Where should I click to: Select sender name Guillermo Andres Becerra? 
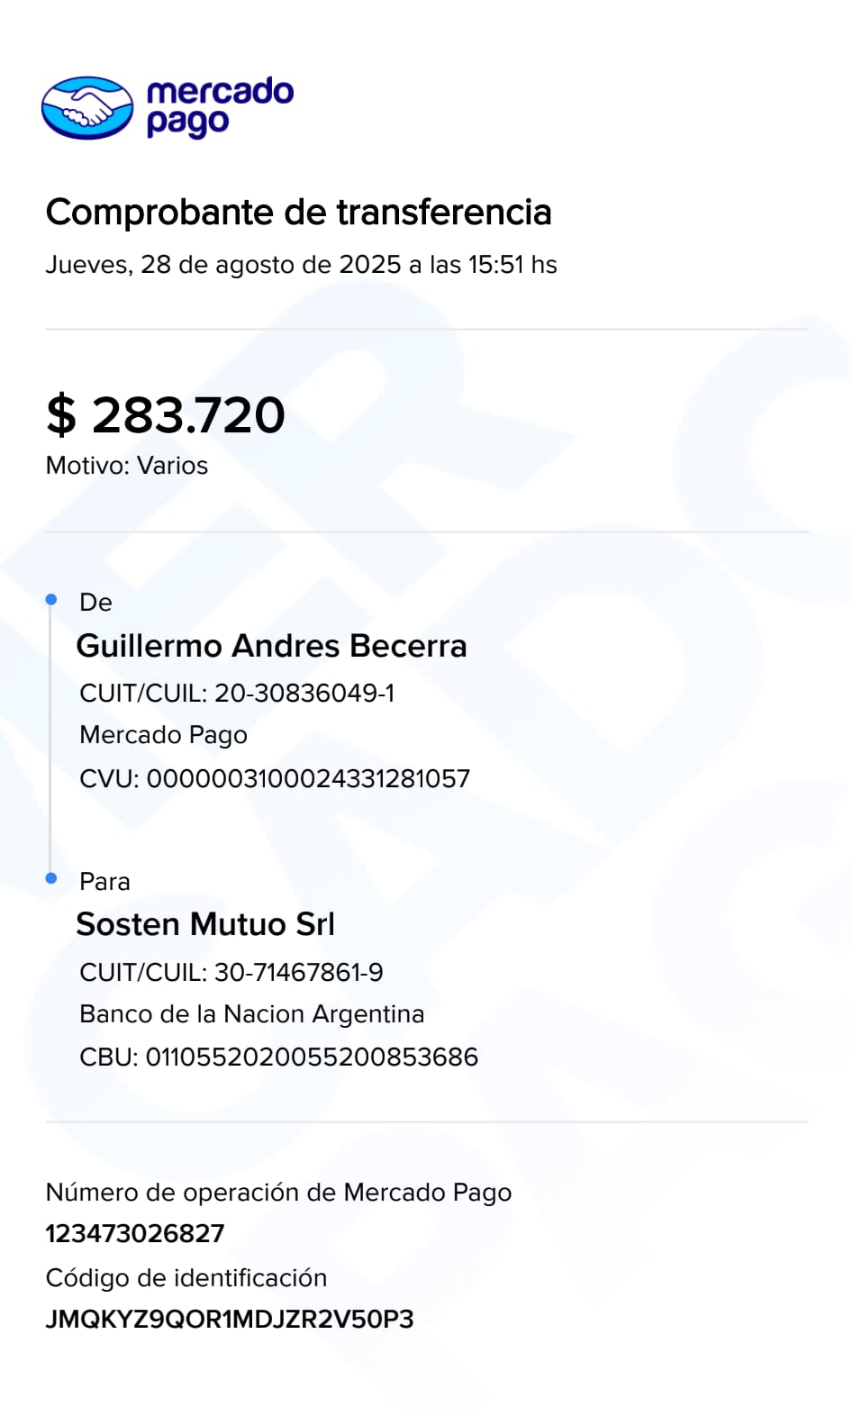coord(271,646)
